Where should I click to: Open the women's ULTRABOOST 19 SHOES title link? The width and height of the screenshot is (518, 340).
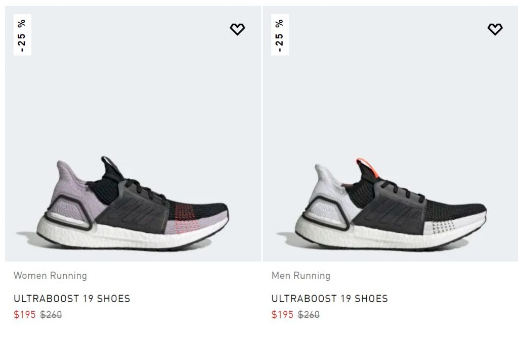[x=72, y=299]
